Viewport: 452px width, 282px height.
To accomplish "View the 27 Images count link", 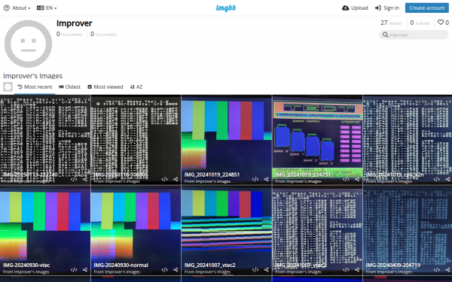I will [391, 23].
